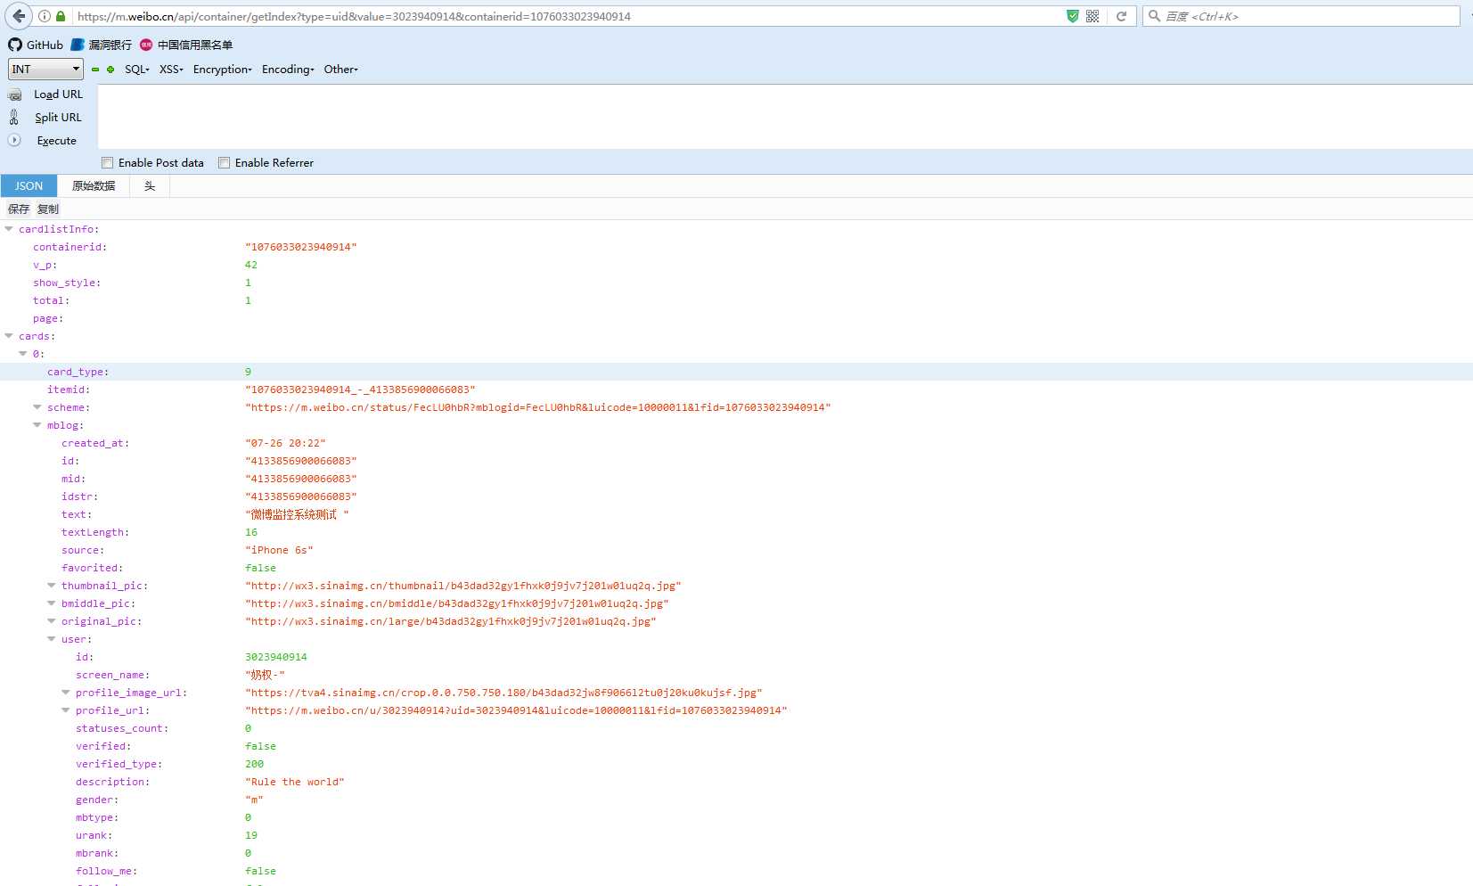The image size is (1473, 886).
Task: Collapse the cardlistInfo node
Action: pos(9,229)
